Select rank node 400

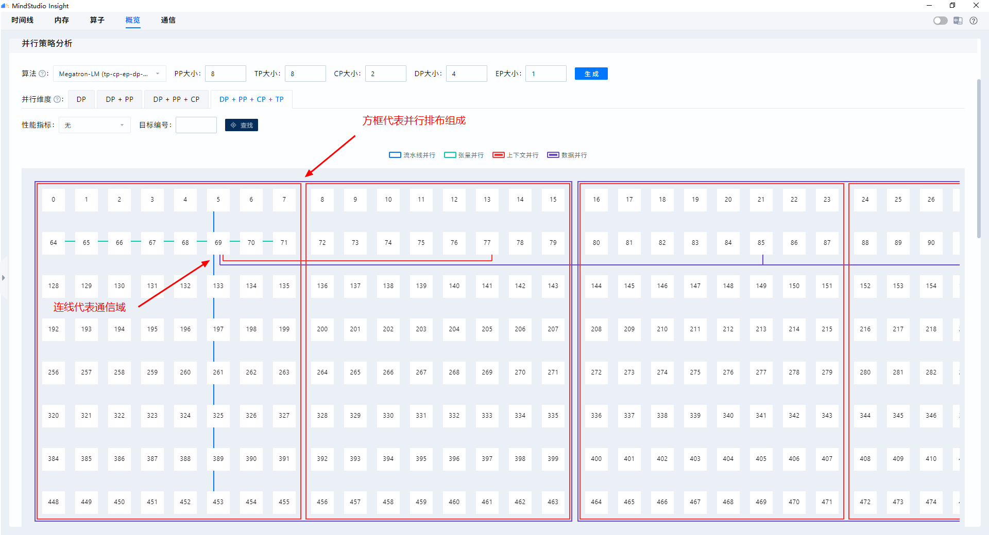click(x=596, y=459)
